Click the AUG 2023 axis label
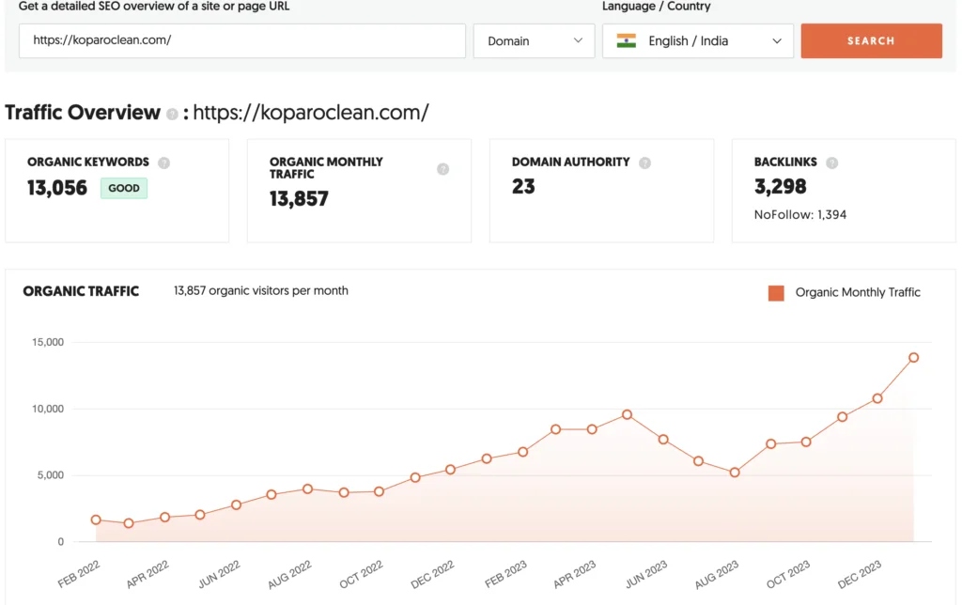This screenshot has height=605, width=962. pyautogui.click(x=717, y=574)
